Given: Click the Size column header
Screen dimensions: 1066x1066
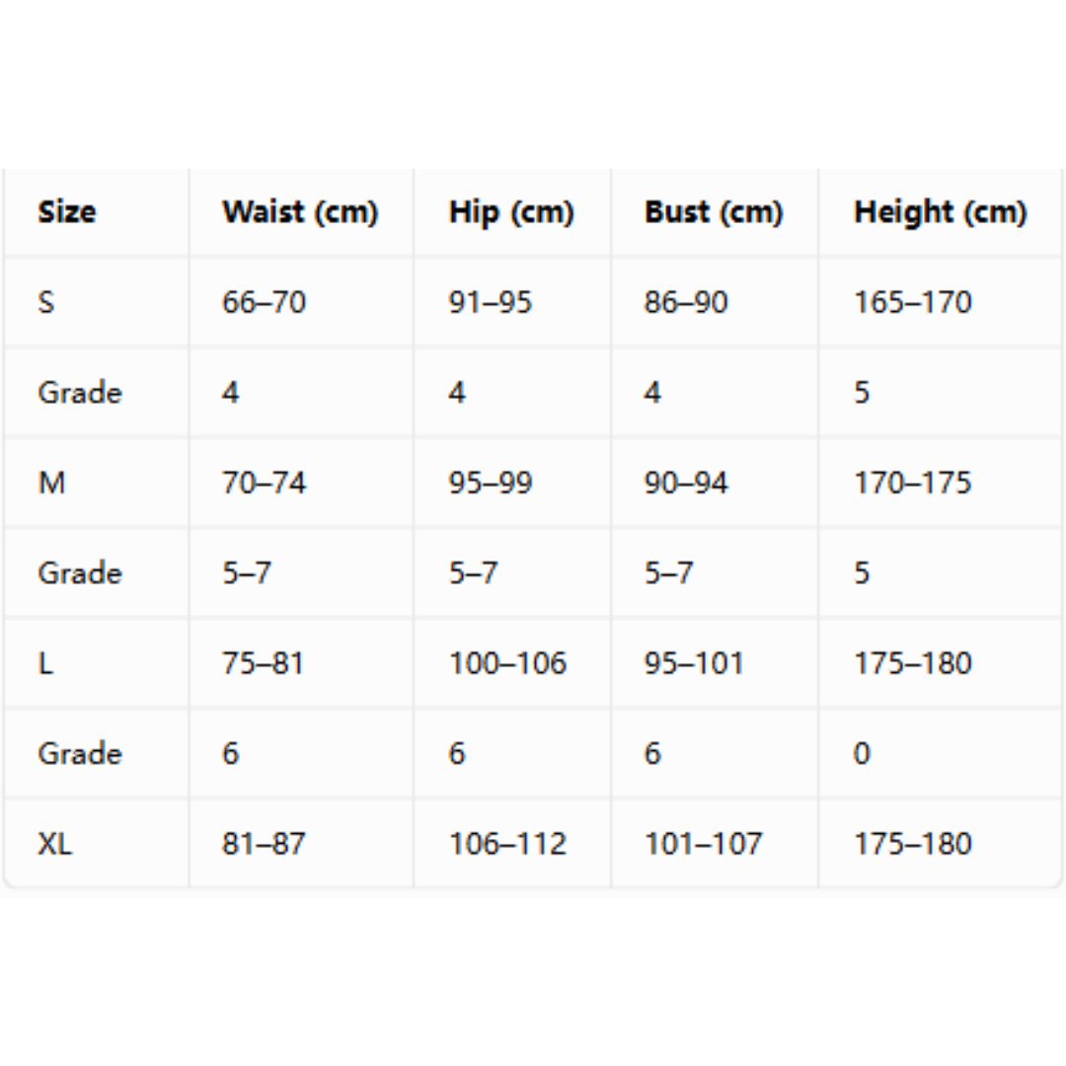Looking at the screenshot, I should (x=67, y=211).
